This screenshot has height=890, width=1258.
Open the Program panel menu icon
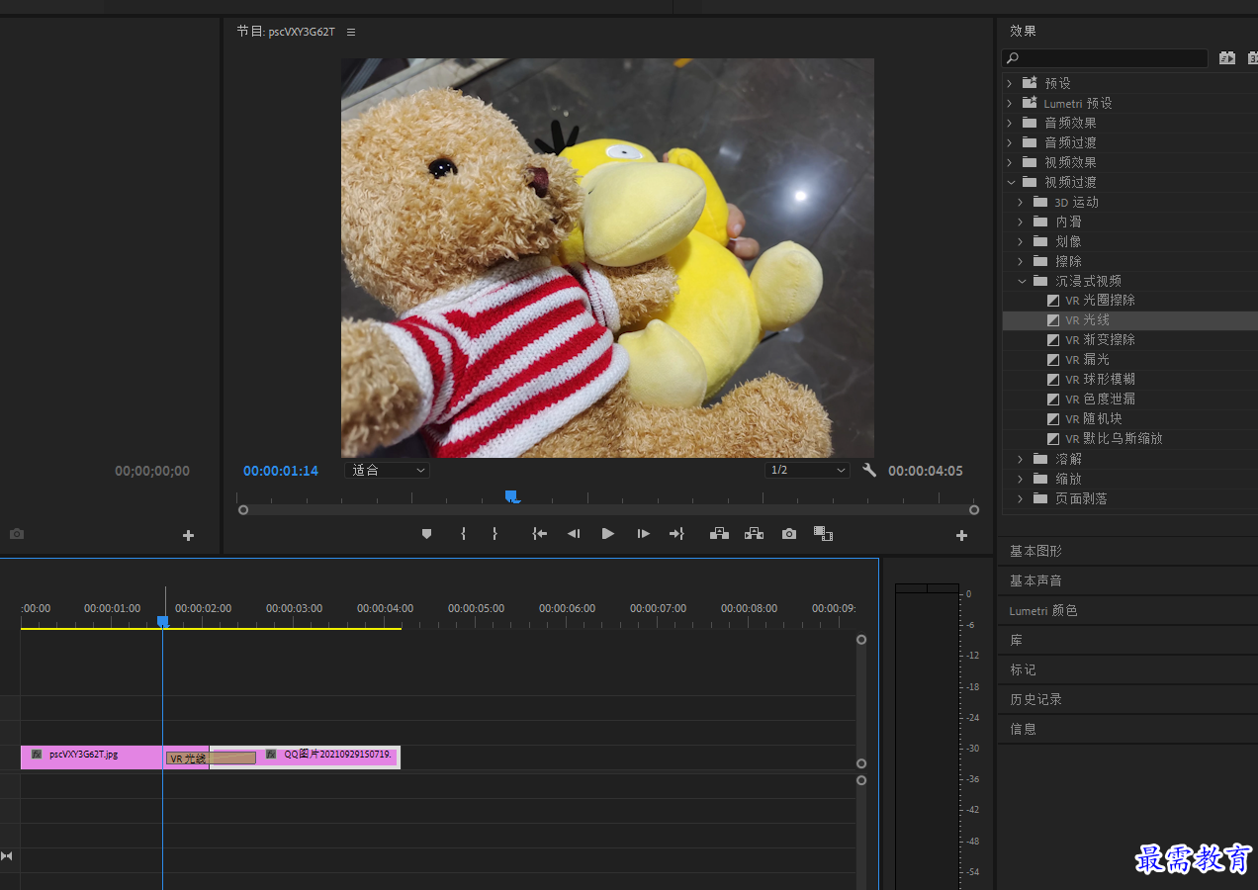coord(350,32)
